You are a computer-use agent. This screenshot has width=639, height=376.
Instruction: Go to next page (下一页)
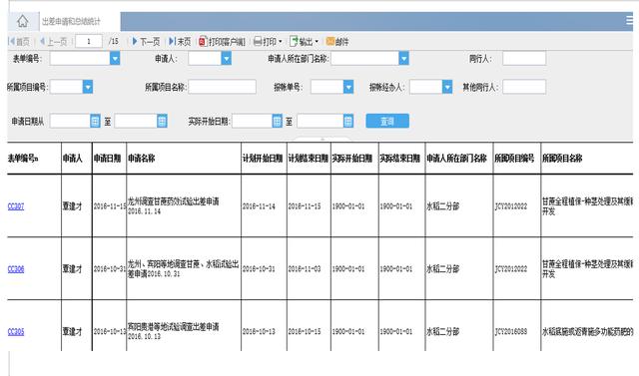146,42
